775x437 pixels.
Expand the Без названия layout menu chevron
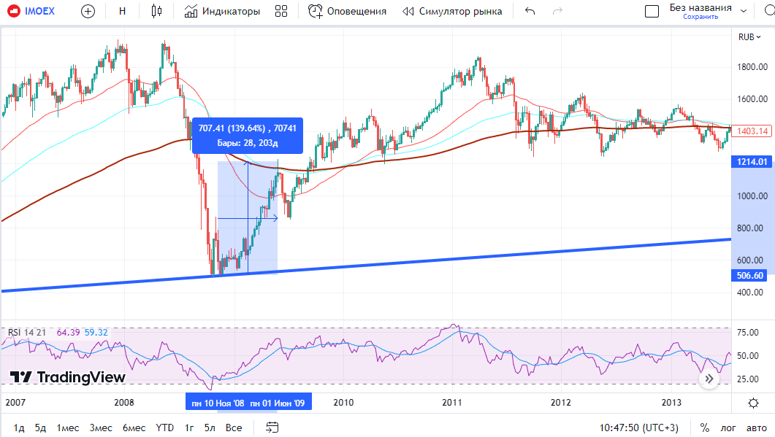[744, 11]
